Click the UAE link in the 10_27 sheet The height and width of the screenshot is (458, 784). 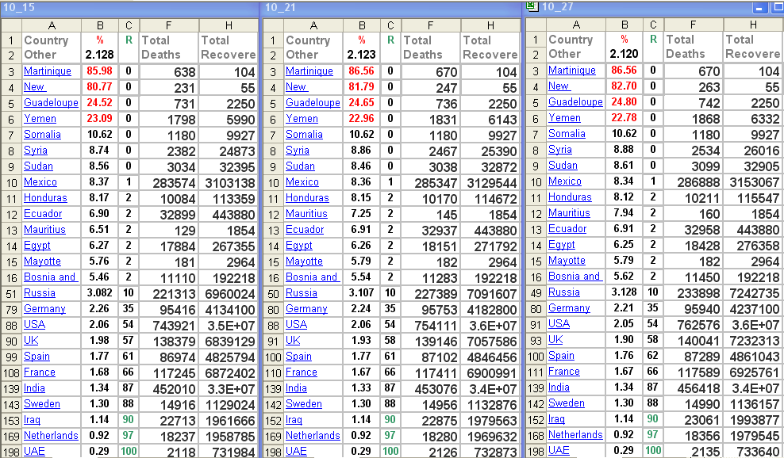559,451
